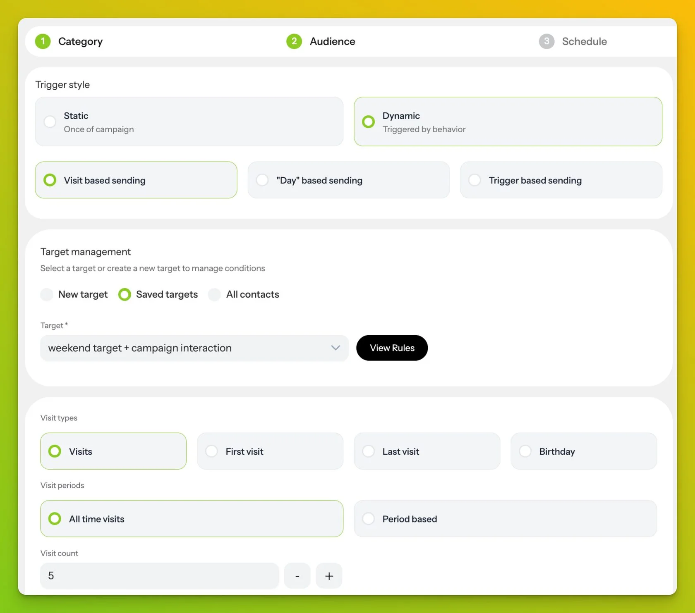
Task: Click the visit count input field
Action: [x=159, y=575]
